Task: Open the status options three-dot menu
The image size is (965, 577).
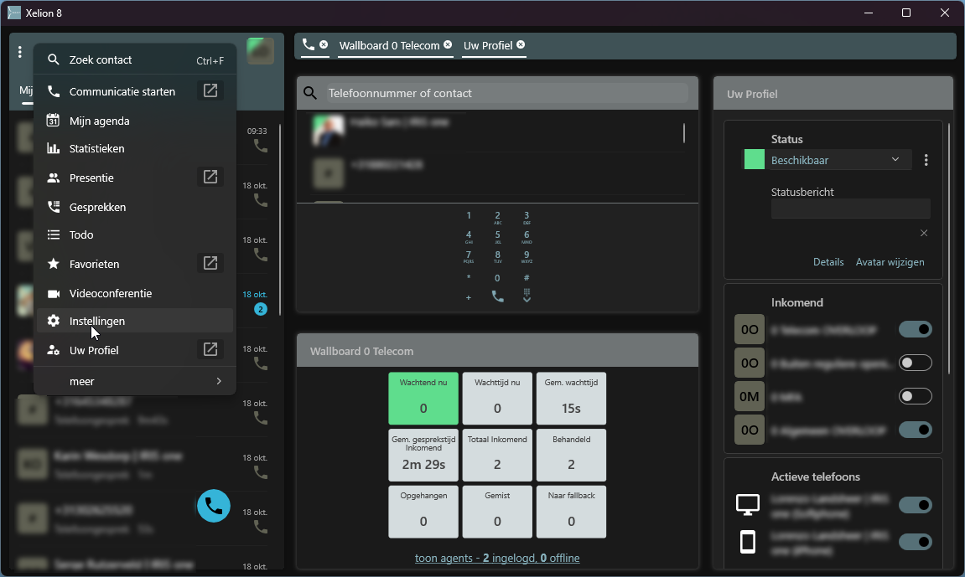Action: click(x=926, y=161)
